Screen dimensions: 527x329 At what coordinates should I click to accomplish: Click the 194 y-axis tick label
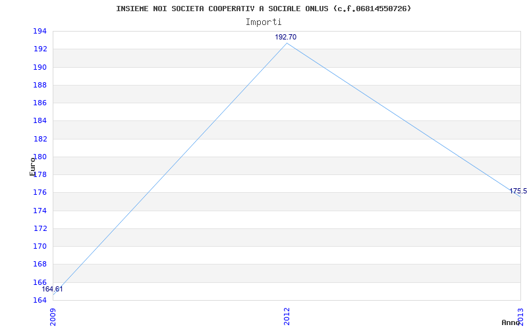pos(40,32)
